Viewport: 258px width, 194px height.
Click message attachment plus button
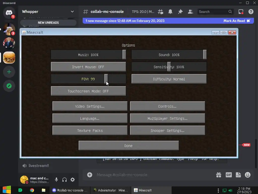[x=90, y=175]
